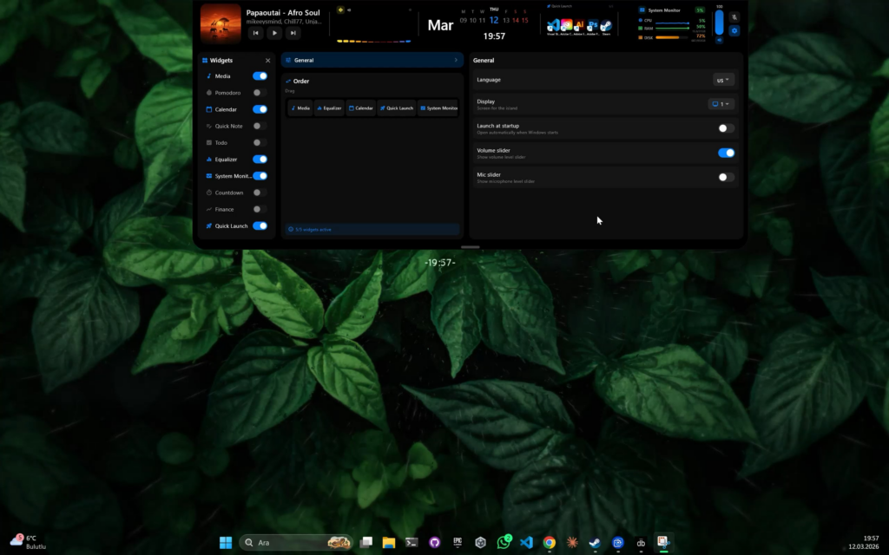This screenshot has height=555, width=889.
Task: Open File Explorer from taskbar
Action: point(388,543)
